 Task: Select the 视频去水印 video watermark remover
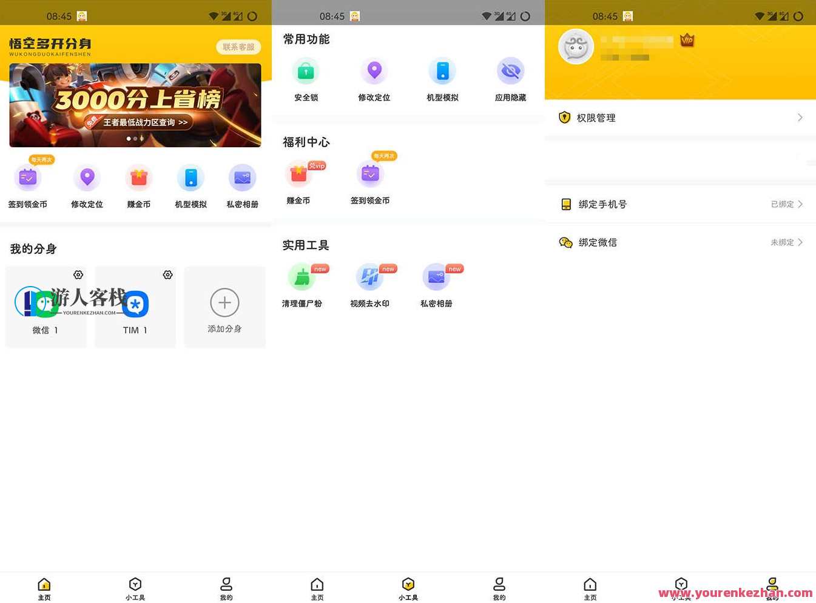coord(370,278)
